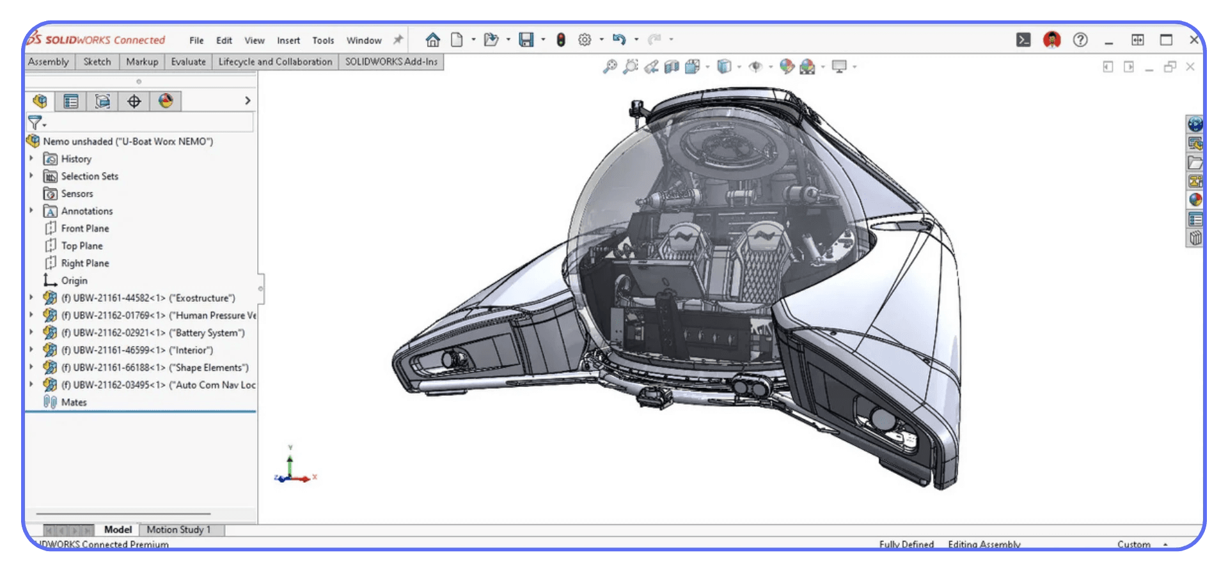
Task: Switch to Motion Study 1 tab
Action: click(178, 529)
